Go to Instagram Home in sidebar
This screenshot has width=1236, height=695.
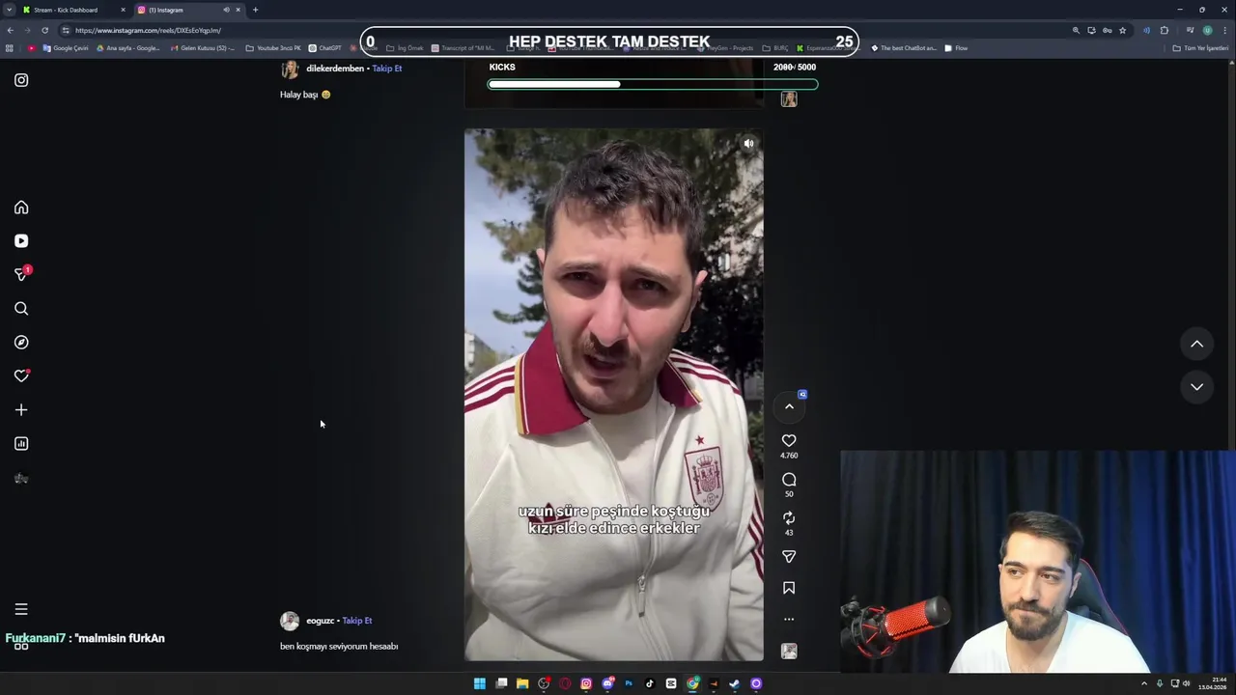21,208
